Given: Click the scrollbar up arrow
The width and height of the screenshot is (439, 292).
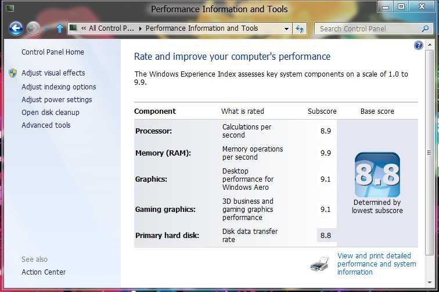Looking at the screenshot, I should (430, 45).
